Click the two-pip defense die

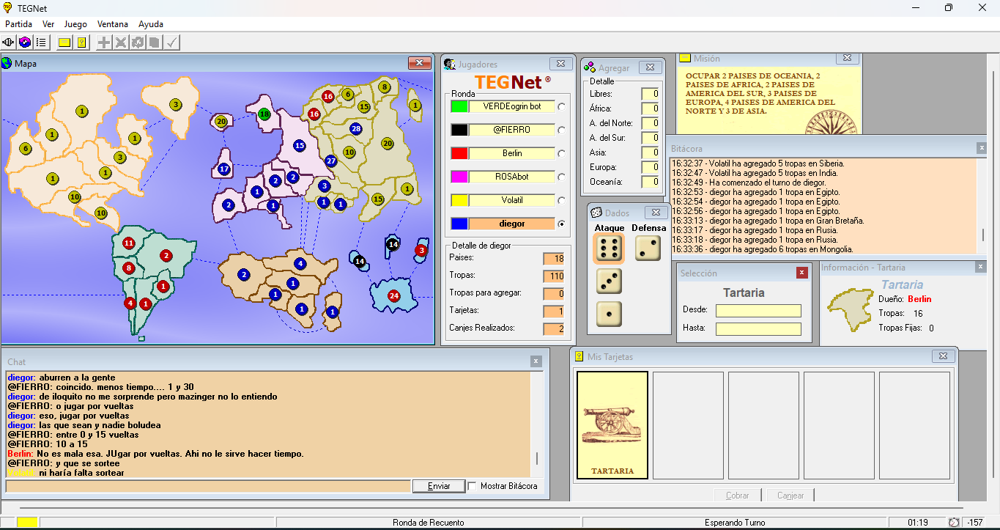pos(648,249)
